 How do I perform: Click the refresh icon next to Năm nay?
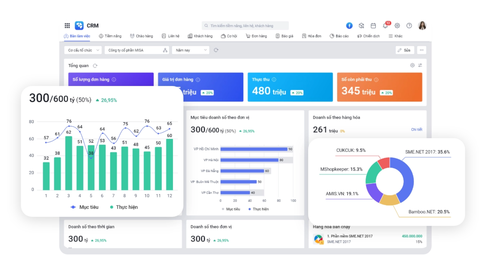click(x=216, y=50)
